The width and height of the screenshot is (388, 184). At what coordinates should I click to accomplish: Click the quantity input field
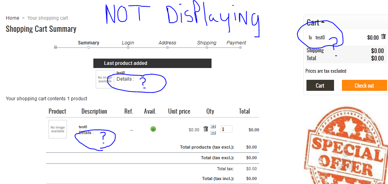[226, 129]
